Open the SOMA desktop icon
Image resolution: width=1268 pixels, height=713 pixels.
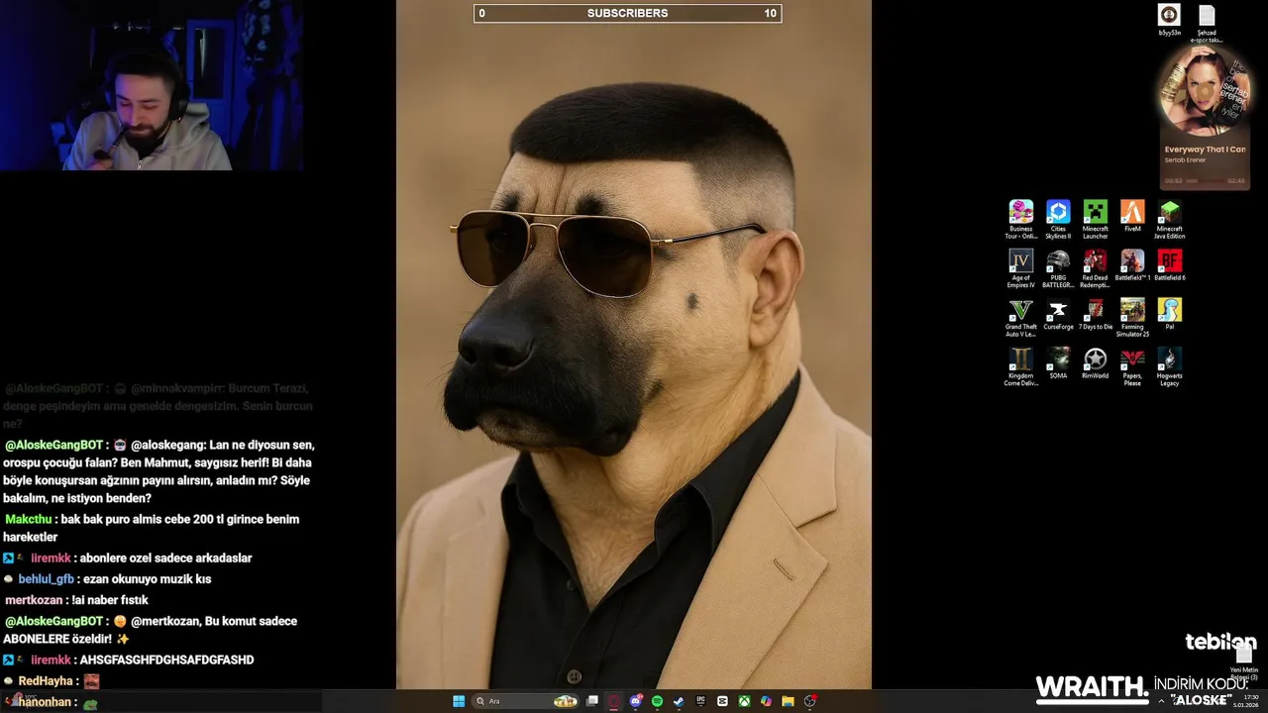tap(1058, 363)
